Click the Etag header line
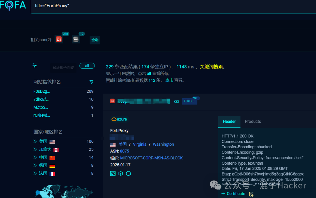316x198 pixels. coord(262,174)
